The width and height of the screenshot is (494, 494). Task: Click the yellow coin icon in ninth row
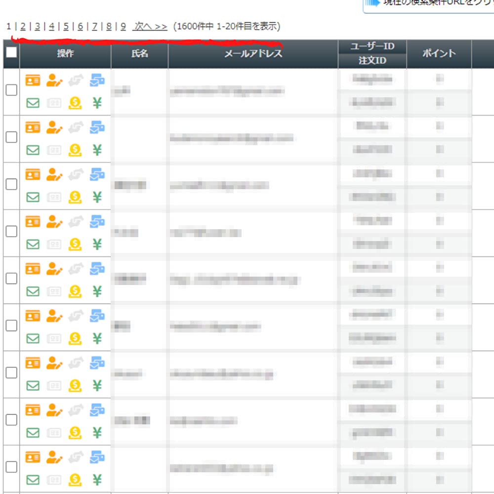[x=75, y=480]
